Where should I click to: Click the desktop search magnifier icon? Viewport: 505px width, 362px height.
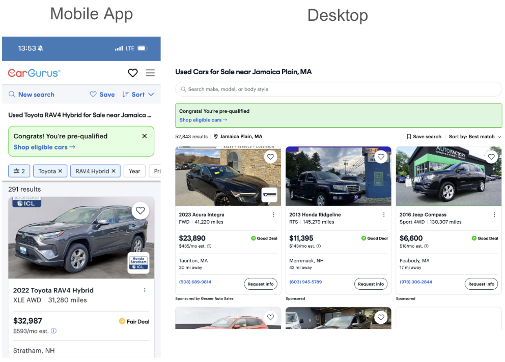(183, 89)
